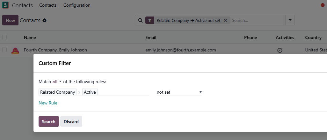Image resolution: width=327 pixels, height=140 pixels.
Task: Click the search magnifier icon
Action: [140, 20]
